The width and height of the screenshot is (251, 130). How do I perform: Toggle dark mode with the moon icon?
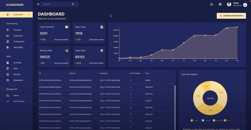[x=212, y=4]
